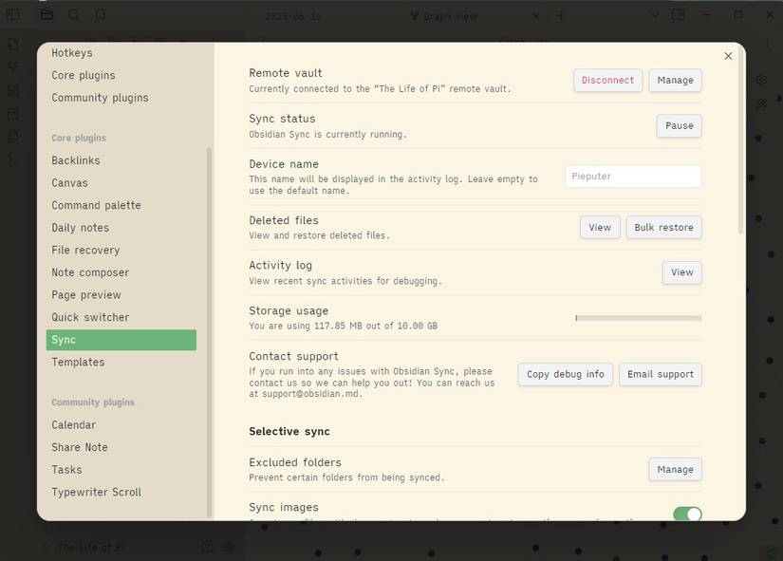Image resolution: width=783 pixels, height=561 pixels.
Task: Click the file explorer folder icon
Action: tap(47, 15)
